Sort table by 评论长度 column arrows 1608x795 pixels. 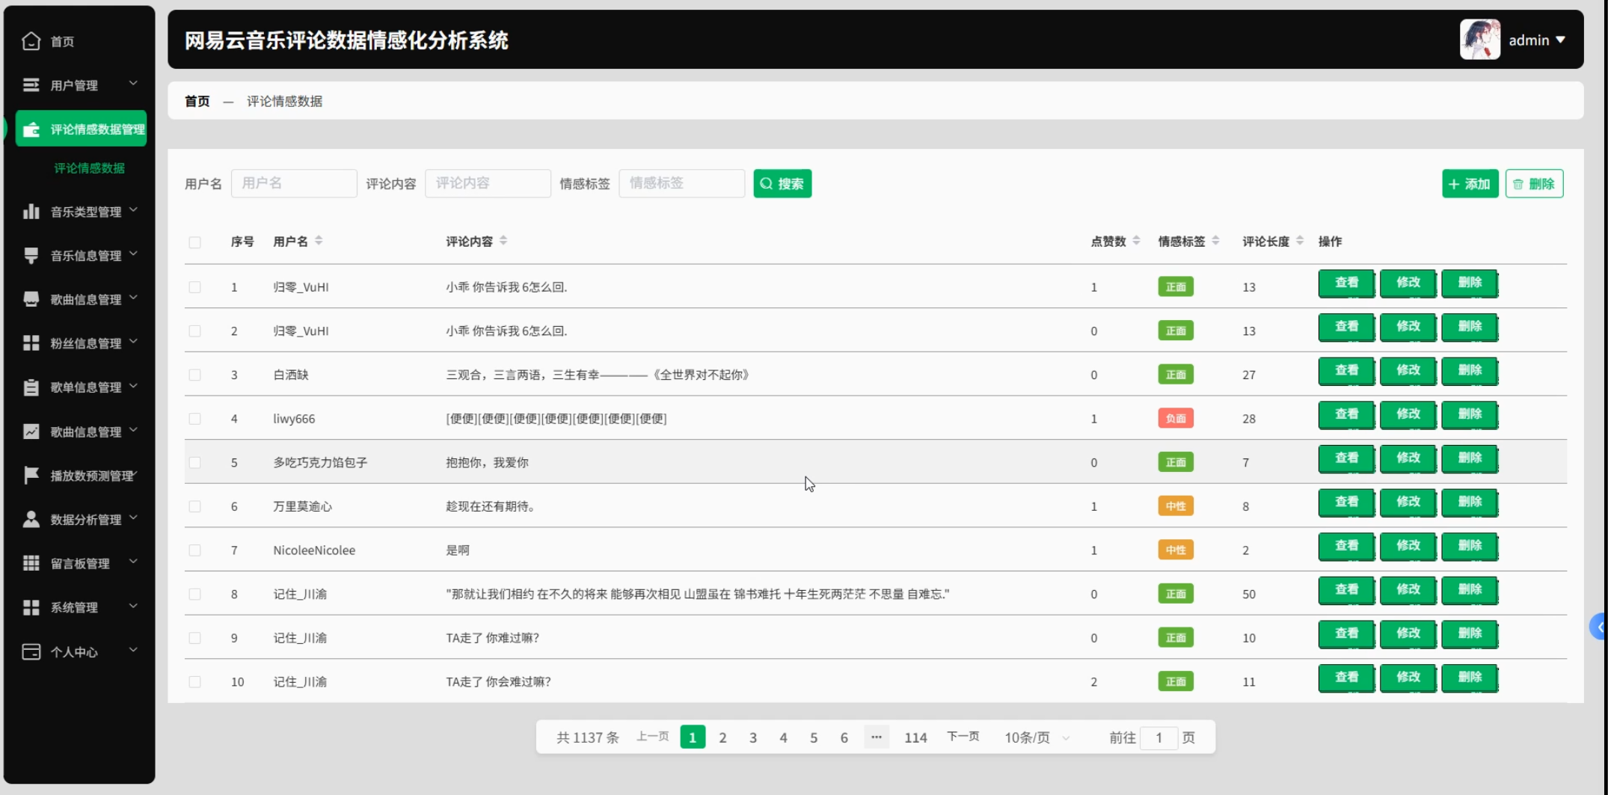(1300, 241)
